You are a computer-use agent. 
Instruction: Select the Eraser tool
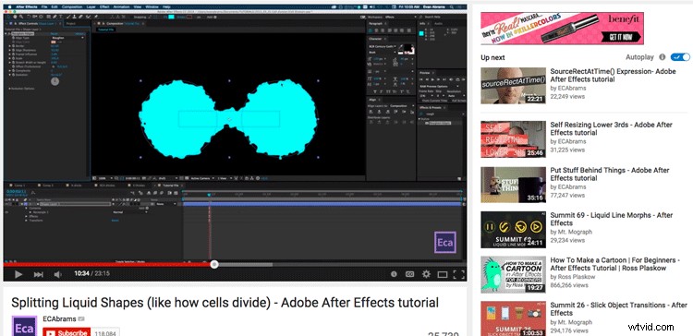[x=80, y=17]
